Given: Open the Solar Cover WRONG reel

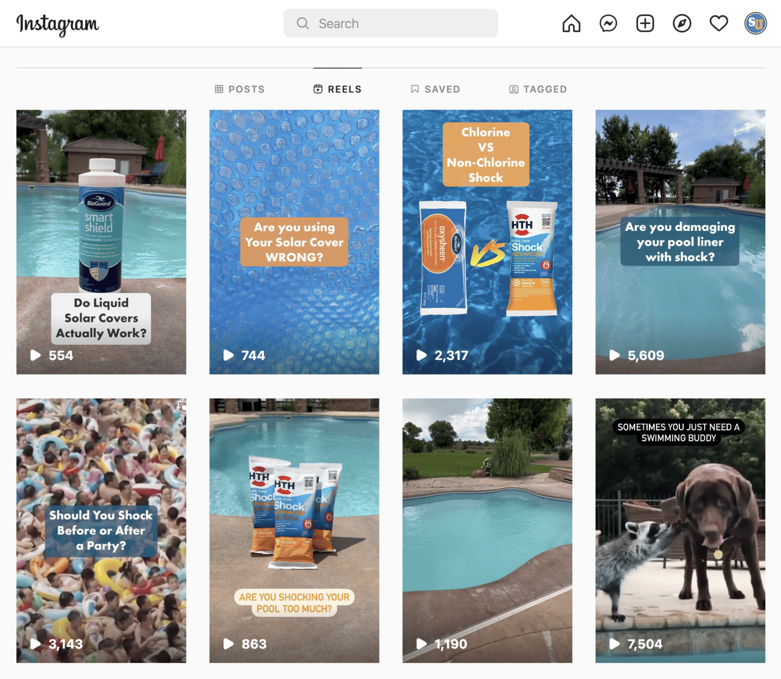Looking at the screenshot, I should click(294, 242).
